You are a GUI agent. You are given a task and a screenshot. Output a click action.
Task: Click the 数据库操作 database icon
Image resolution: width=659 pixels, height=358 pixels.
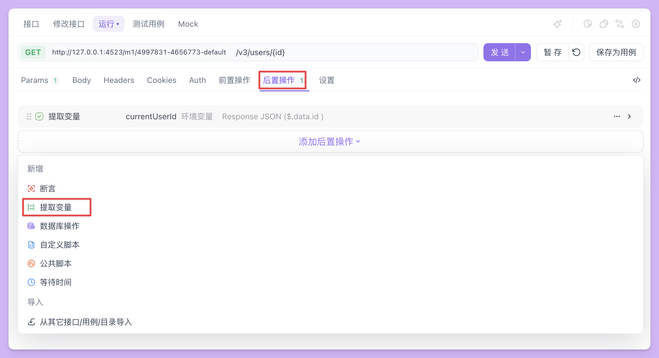pyautogui.click(x=31, y=226)
